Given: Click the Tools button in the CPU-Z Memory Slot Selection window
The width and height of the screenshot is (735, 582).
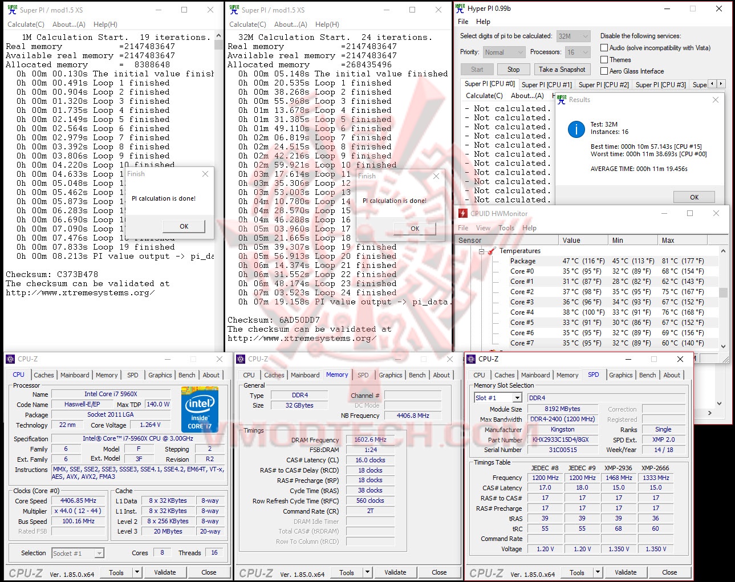Looking at the screenshot, I should pyautogui.click(x=577, y=572).
